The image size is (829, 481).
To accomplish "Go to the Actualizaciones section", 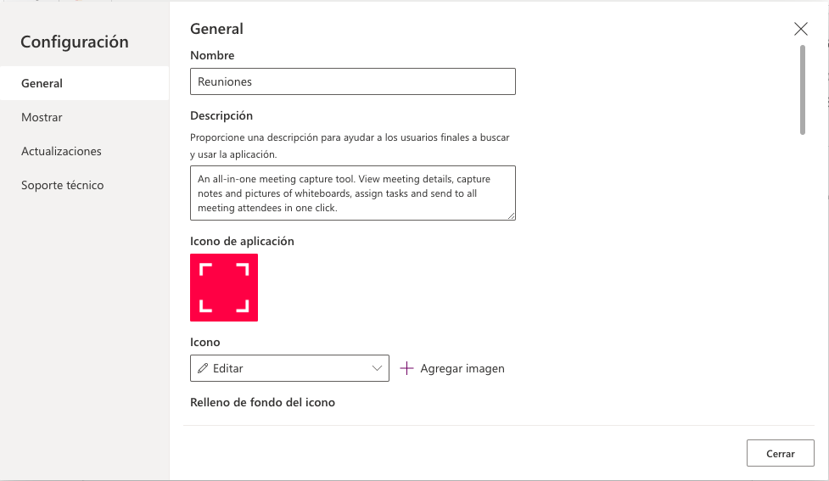I will [61, 151].
